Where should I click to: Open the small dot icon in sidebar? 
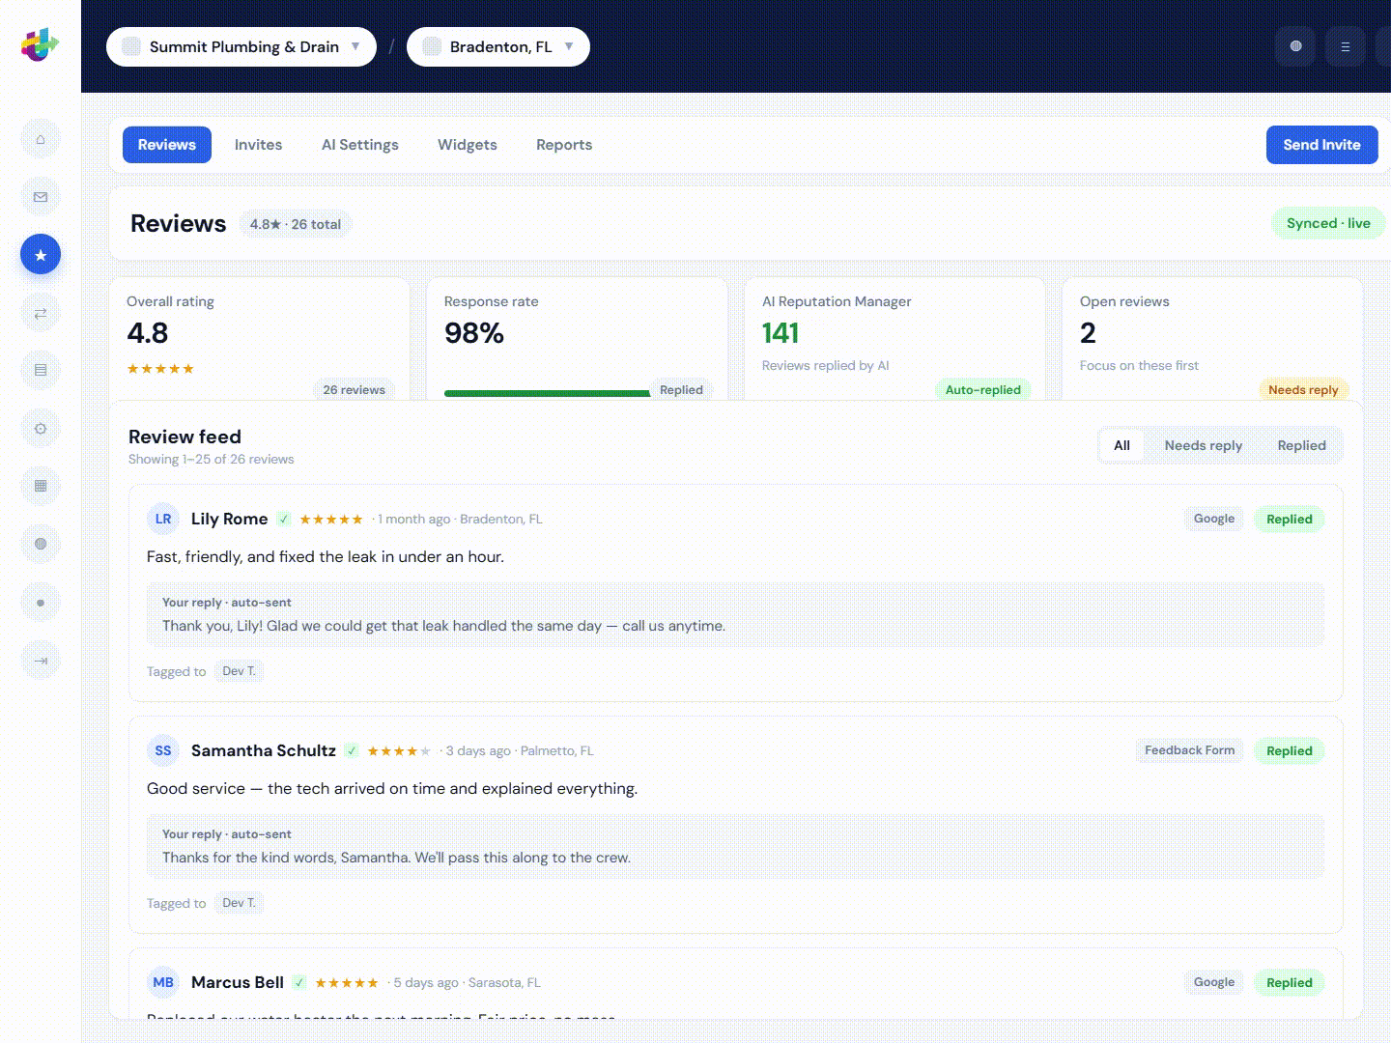point(41,603)
